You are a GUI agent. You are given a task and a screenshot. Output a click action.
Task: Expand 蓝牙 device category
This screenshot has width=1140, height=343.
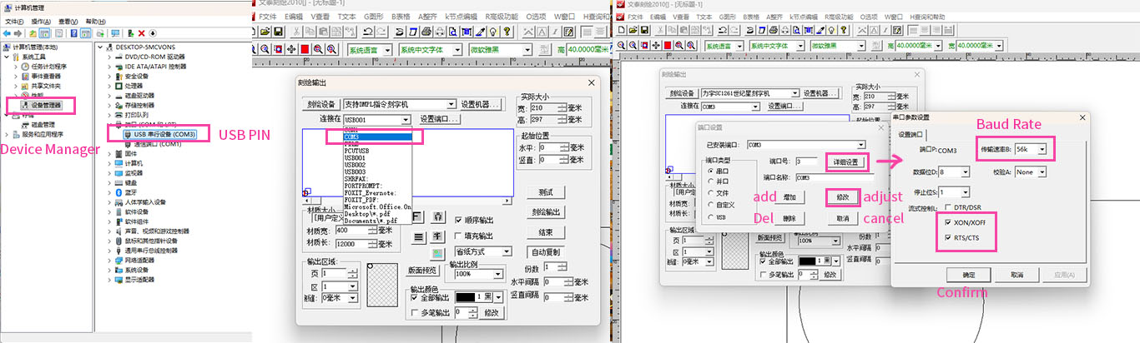pyautogui.click(x=108, y=191)
